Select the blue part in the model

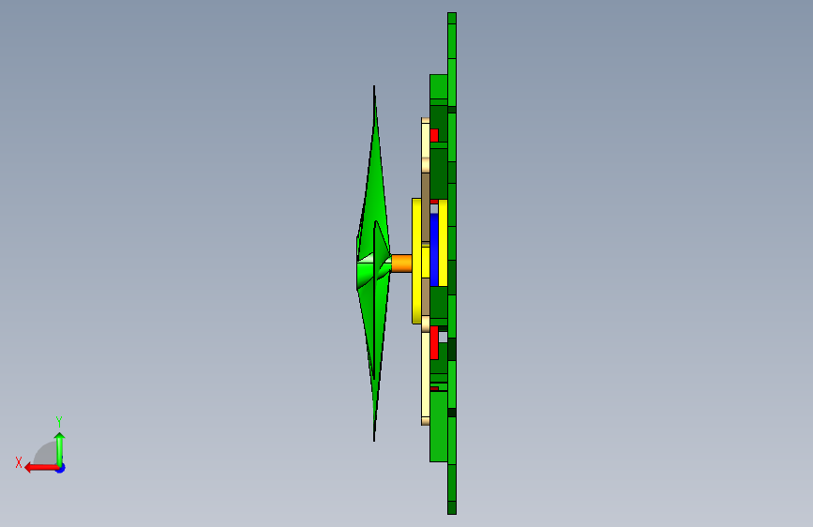434,249
